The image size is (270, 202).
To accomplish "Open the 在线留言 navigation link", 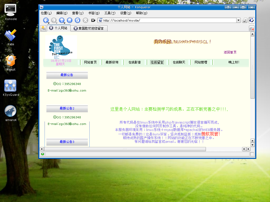I will [x=157, y=62].
